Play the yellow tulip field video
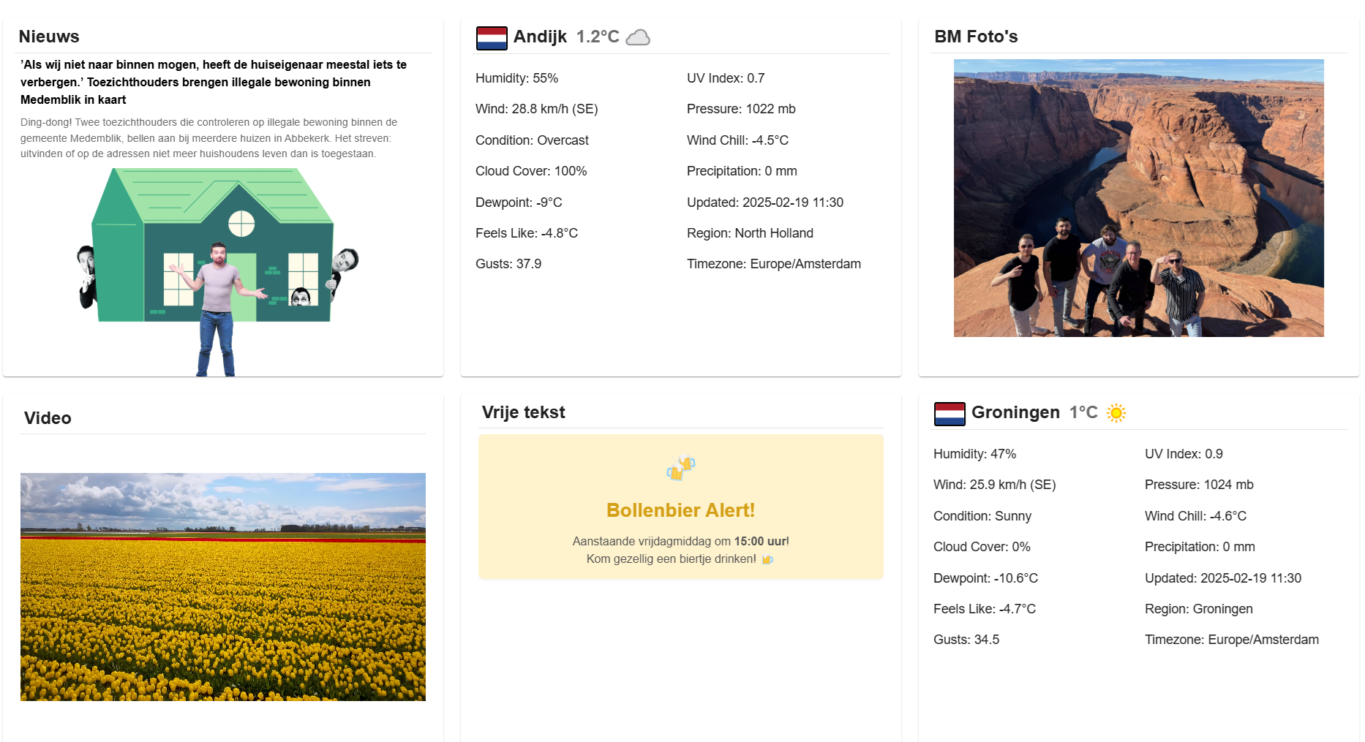This screenshot has width=1365, height=742. pyautogui.click(x=223, y=586)
